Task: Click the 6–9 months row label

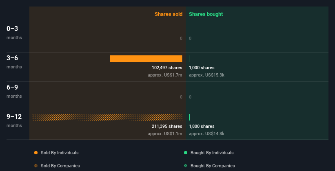Action: pyautogui.click(x=14, y=91)
